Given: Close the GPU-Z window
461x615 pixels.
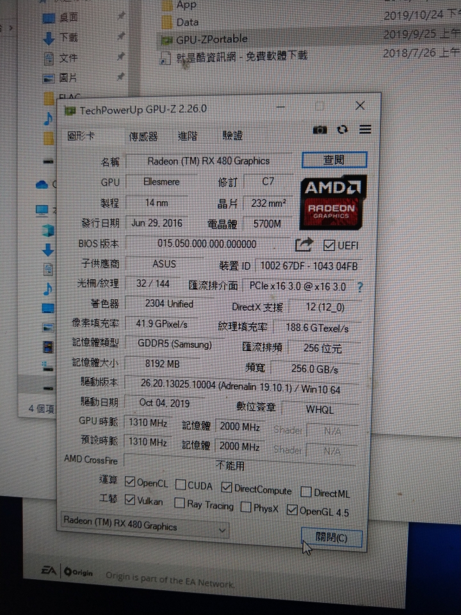Looking at the screenshot, I should [360, 106].
